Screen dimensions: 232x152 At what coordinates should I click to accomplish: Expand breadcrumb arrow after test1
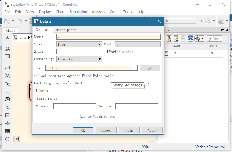(29, 38)
